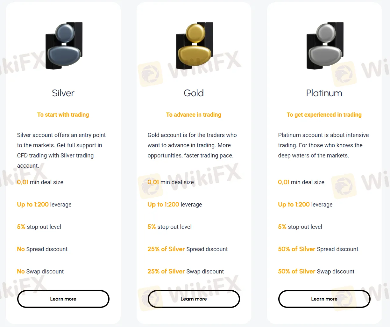
Task: Click the Platinum account description paragraph
Action: point(323,145)
